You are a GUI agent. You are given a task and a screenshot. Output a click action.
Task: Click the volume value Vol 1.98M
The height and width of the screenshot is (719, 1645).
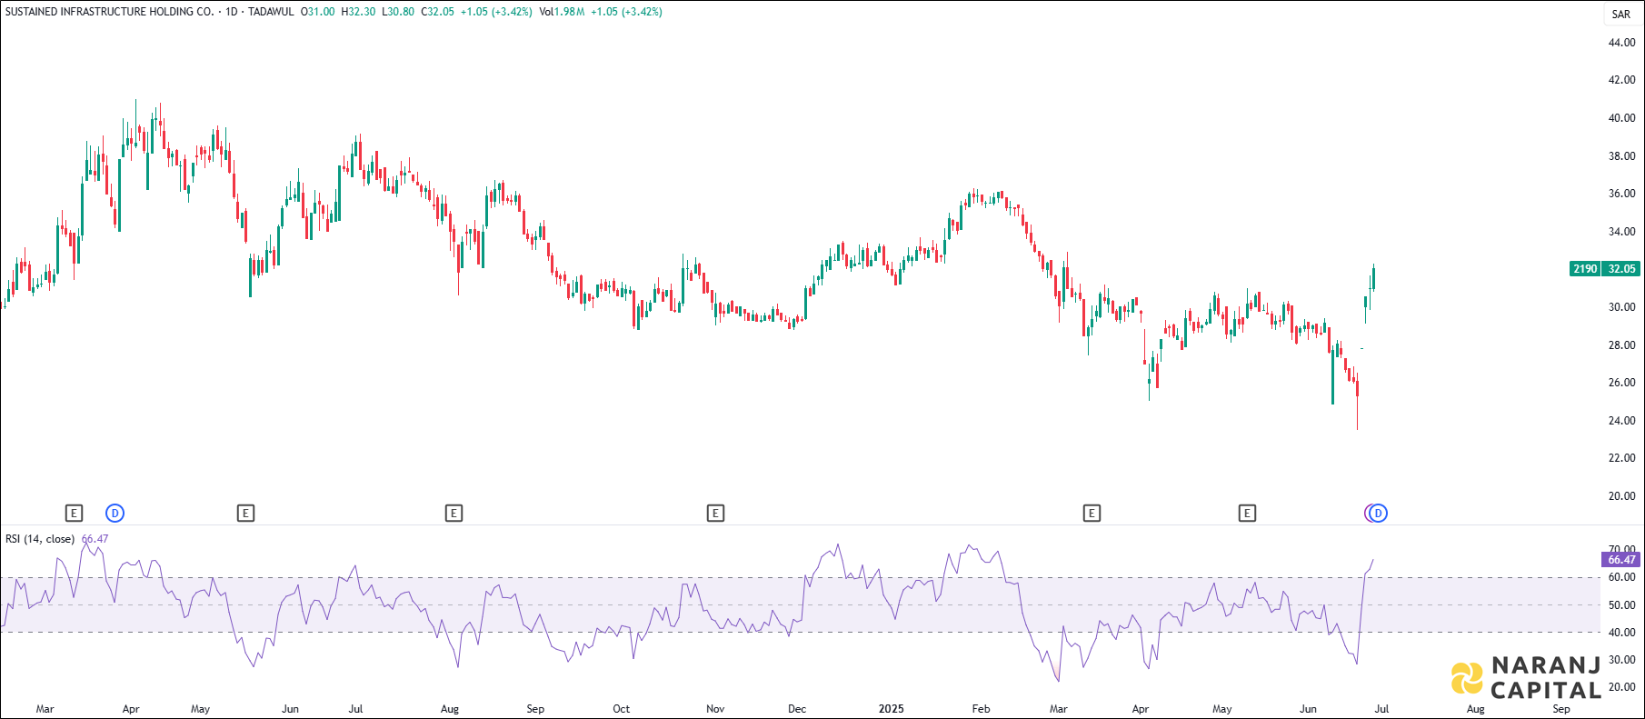(x=562, y=12)
